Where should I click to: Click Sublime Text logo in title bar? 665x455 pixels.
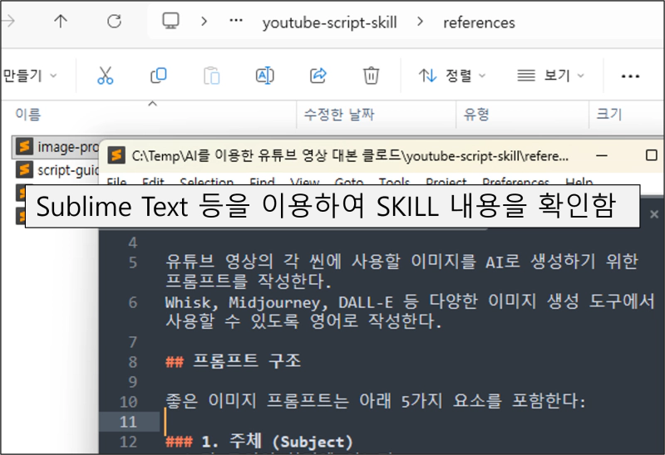pos(116,155)
